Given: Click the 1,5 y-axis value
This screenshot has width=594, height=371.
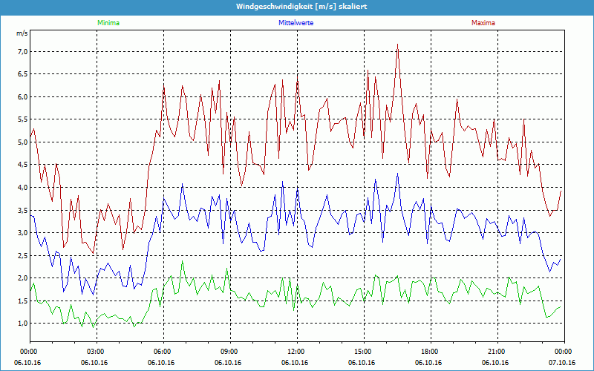Looking at the screenshot, I should pos(23,301).
